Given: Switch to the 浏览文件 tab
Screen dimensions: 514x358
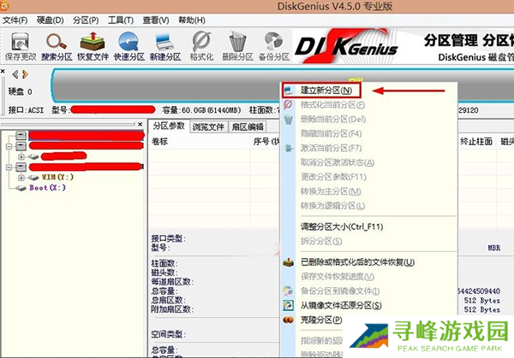Looking at the screenshot, I should [208, 126].
